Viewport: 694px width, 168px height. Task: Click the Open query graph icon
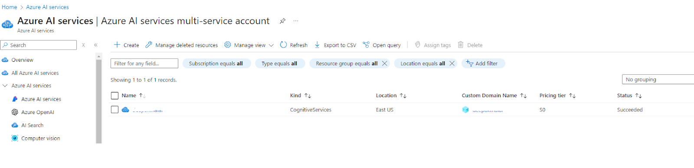pyautogui.click(x=366, y=44)
